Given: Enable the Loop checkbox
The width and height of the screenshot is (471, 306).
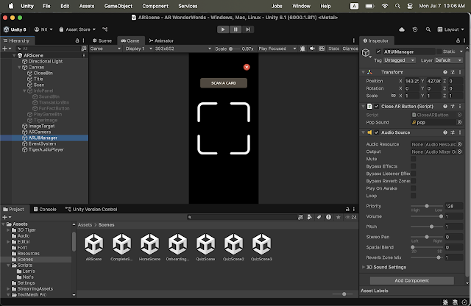Looking at the screenshot, I should [414, 196].
